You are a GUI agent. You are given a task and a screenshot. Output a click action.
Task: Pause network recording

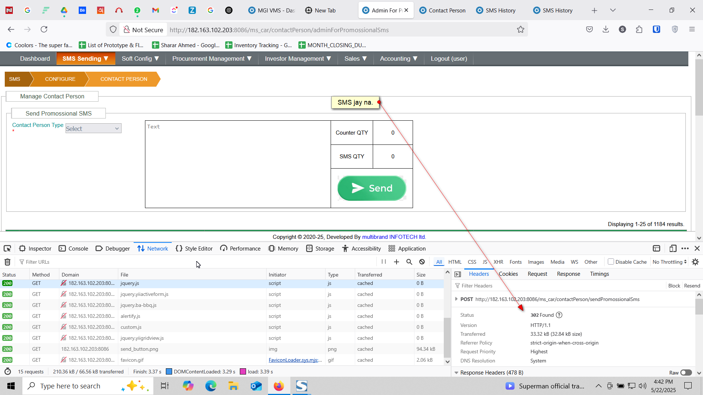384,262
